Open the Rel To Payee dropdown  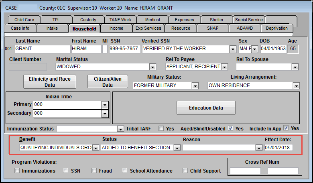point(225,67)
